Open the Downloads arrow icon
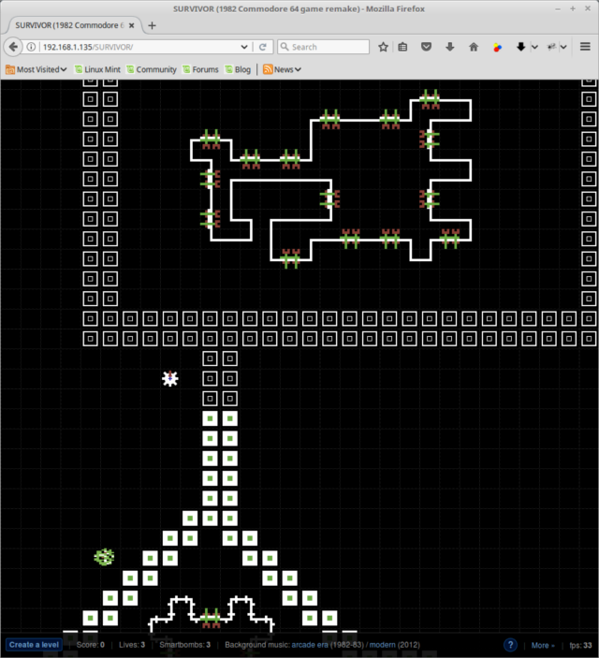 450,47
